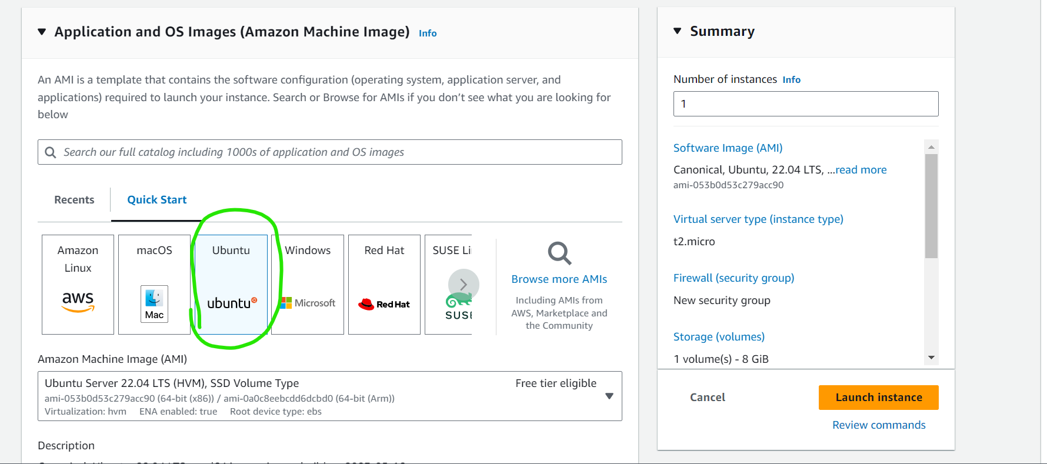Viewport: 1047px width, 464px height.
Task: Click Summary scrollbar down arrow
Action: [931, 358]
